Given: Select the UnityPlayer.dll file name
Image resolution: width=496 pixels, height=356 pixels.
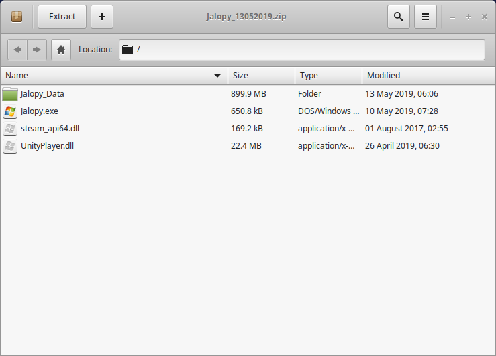Looking at the screenshot, I should [x=48, y=146].
